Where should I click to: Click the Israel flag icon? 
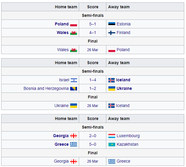(74, 80)
